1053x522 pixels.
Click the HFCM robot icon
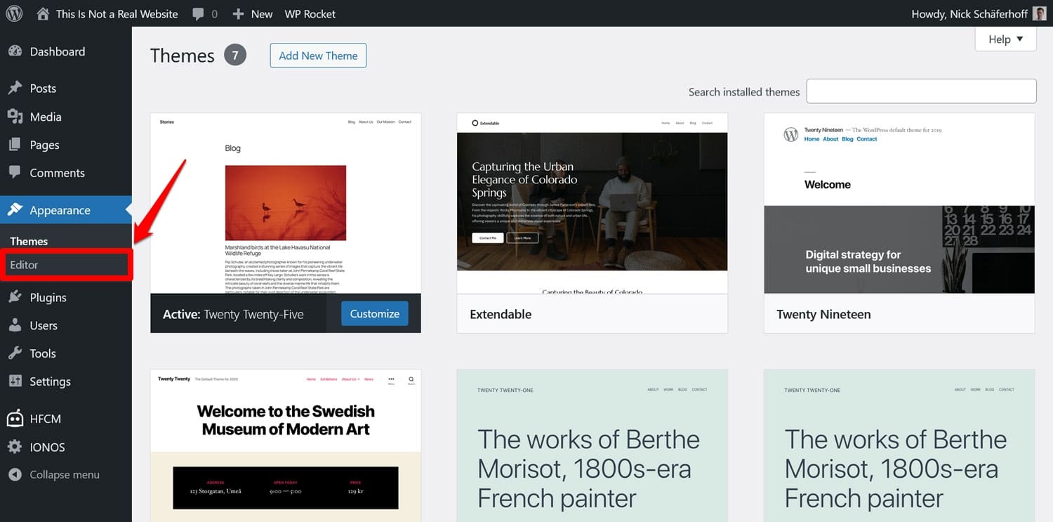[15, 418]
